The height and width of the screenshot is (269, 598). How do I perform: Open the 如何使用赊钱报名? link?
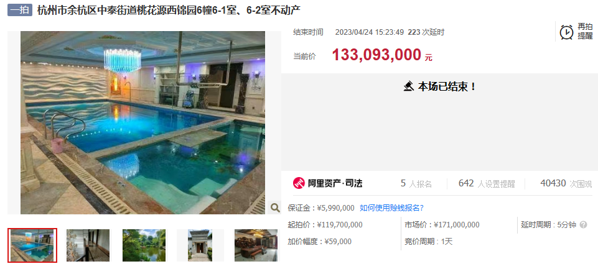coord(391,207)
